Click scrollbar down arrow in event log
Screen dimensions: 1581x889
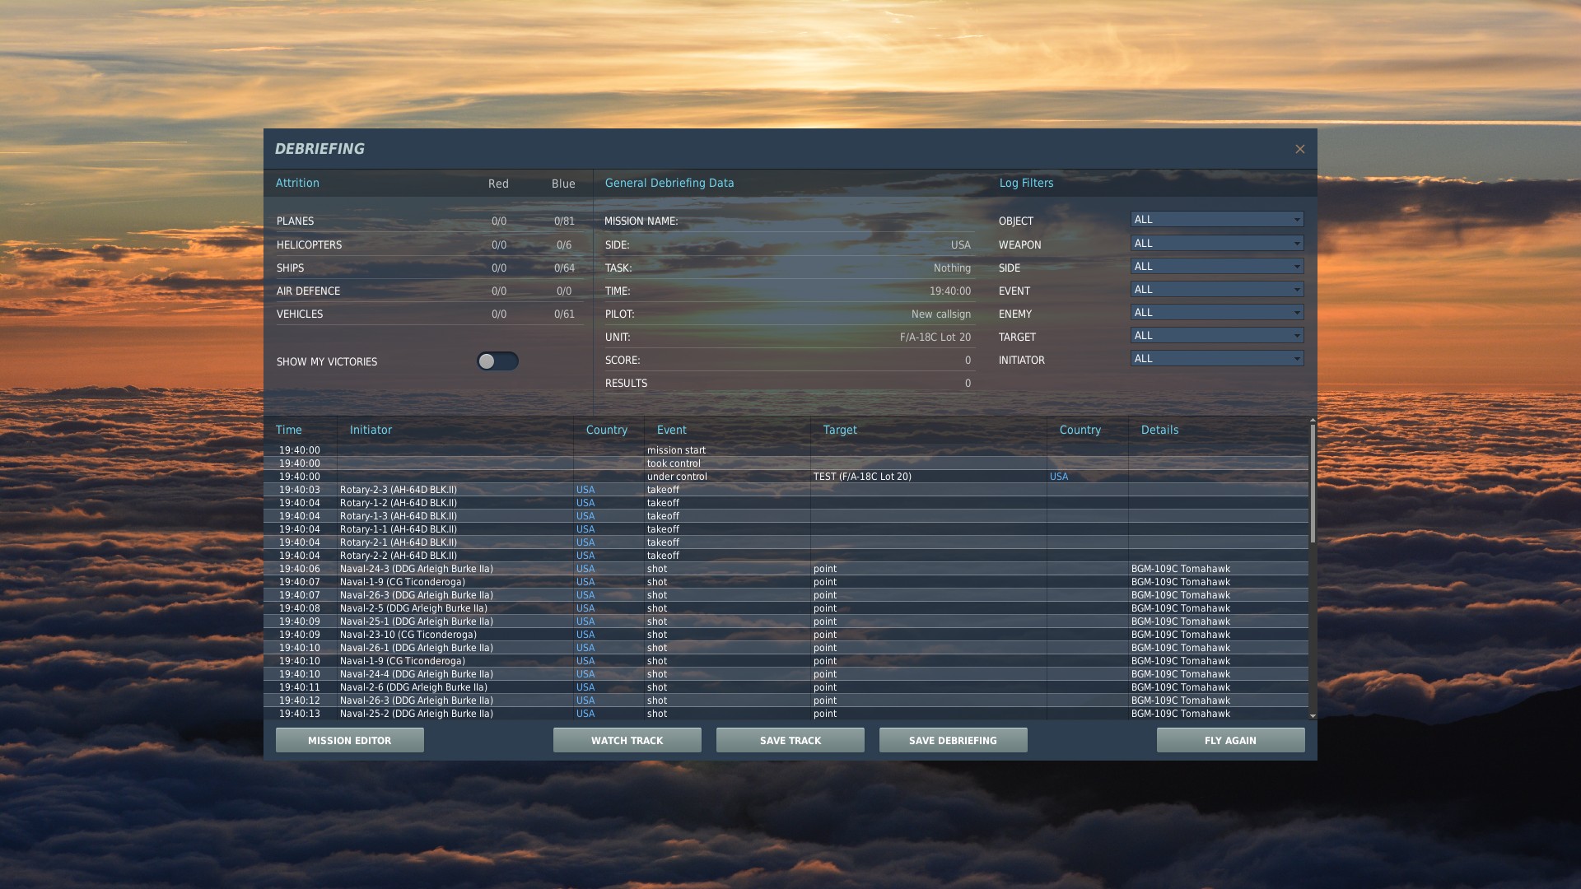pyautogui.click(x=1313, y=716)
